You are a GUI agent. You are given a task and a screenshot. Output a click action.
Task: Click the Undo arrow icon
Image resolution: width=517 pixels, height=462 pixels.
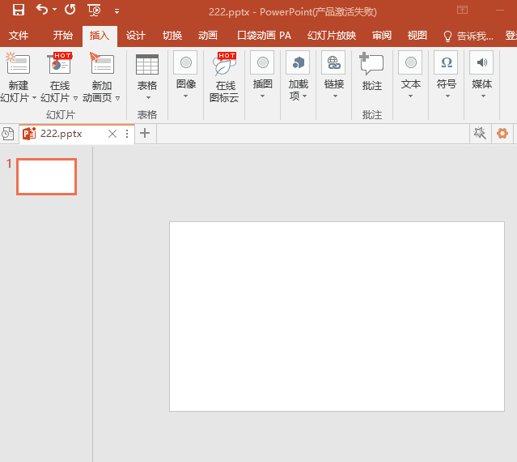tap(42, 11)
